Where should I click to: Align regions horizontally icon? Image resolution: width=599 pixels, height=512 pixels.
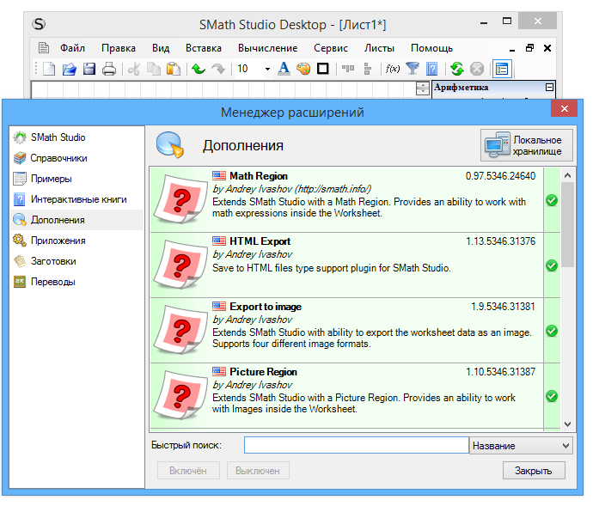(x=348, y=69)
